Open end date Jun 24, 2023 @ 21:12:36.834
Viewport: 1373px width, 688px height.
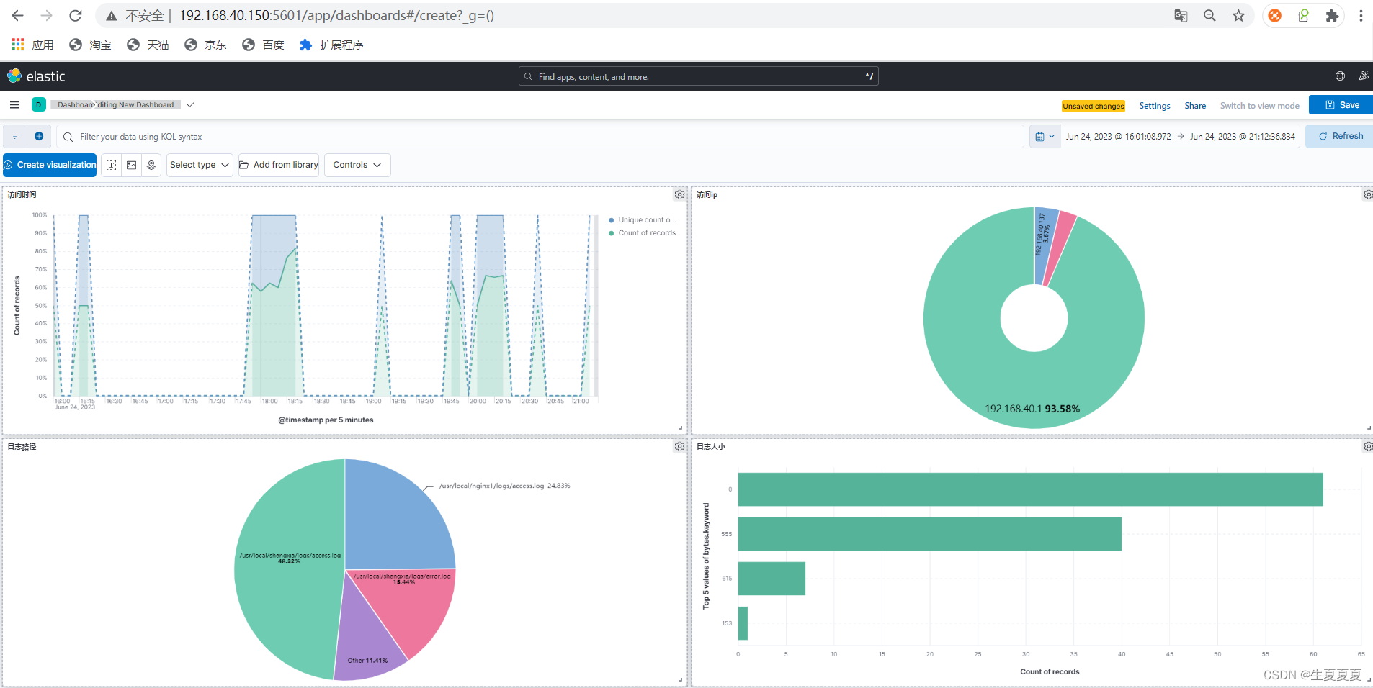1242,136
